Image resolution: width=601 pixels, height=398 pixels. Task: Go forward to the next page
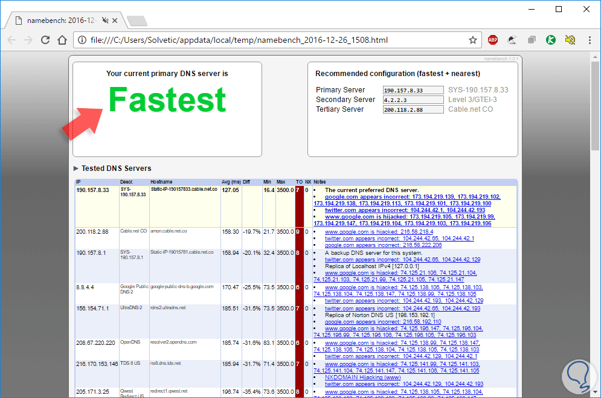click(x=28, y=40)
